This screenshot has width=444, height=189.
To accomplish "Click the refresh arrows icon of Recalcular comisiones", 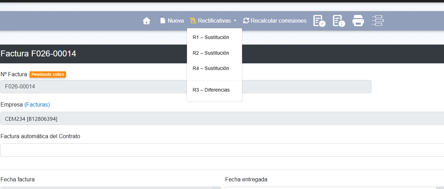I will point(246,21).
